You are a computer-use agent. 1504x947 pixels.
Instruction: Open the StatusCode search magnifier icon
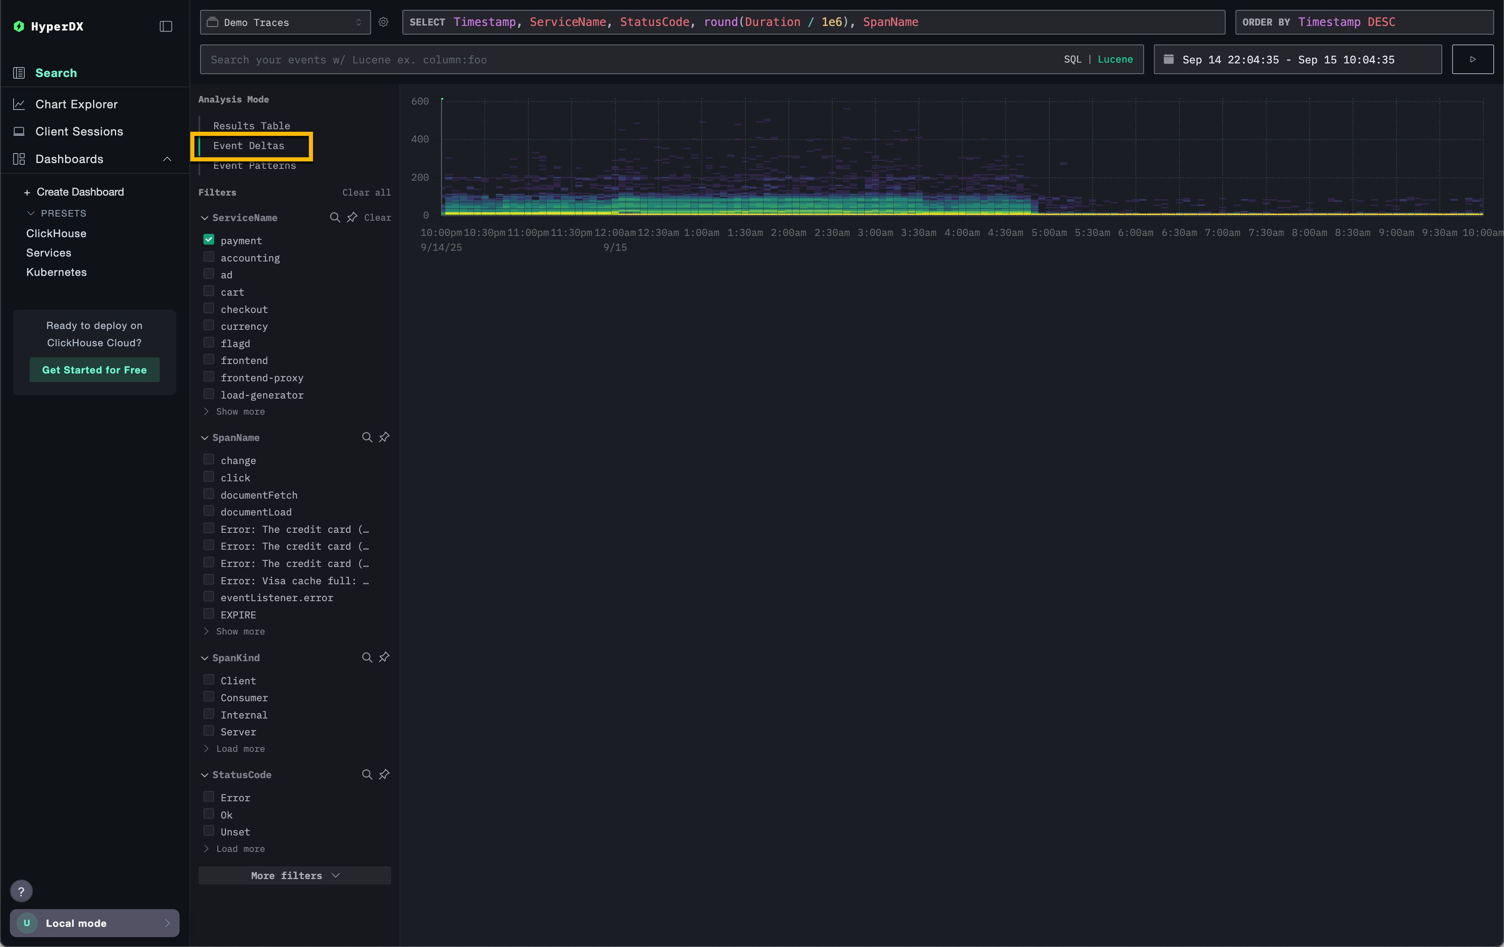pyautogui.click(x=366, y=775)
